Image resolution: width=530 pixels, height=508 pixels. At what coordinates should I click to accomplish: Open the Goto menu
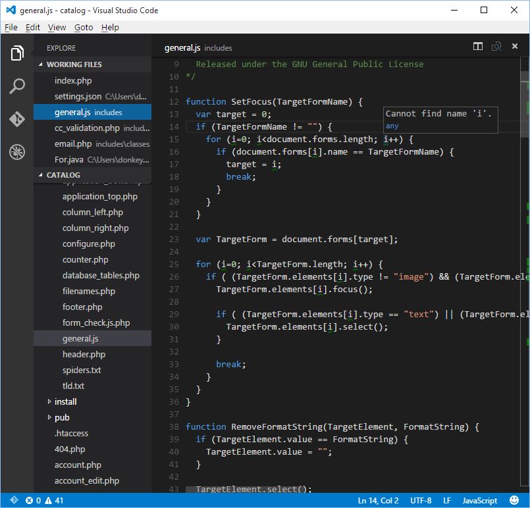point(84,27)
